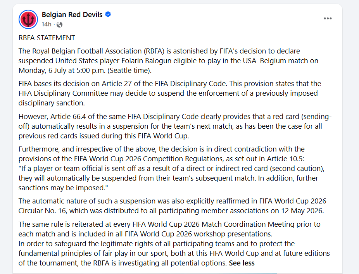This screenshot has width=359, height=274.
Task: Open the Belgian Red Devils page name
Action: (72, 15)
